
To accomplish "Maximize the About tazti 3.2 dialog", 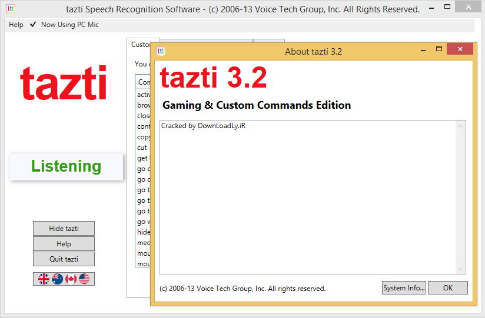I will point(439,49).
